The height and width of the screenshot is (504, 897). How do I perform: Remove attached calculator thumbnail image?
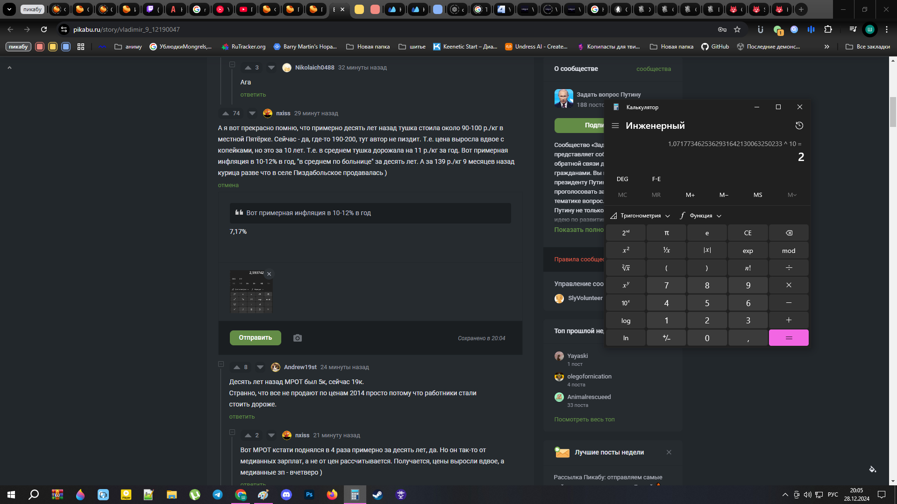[269, 274]
